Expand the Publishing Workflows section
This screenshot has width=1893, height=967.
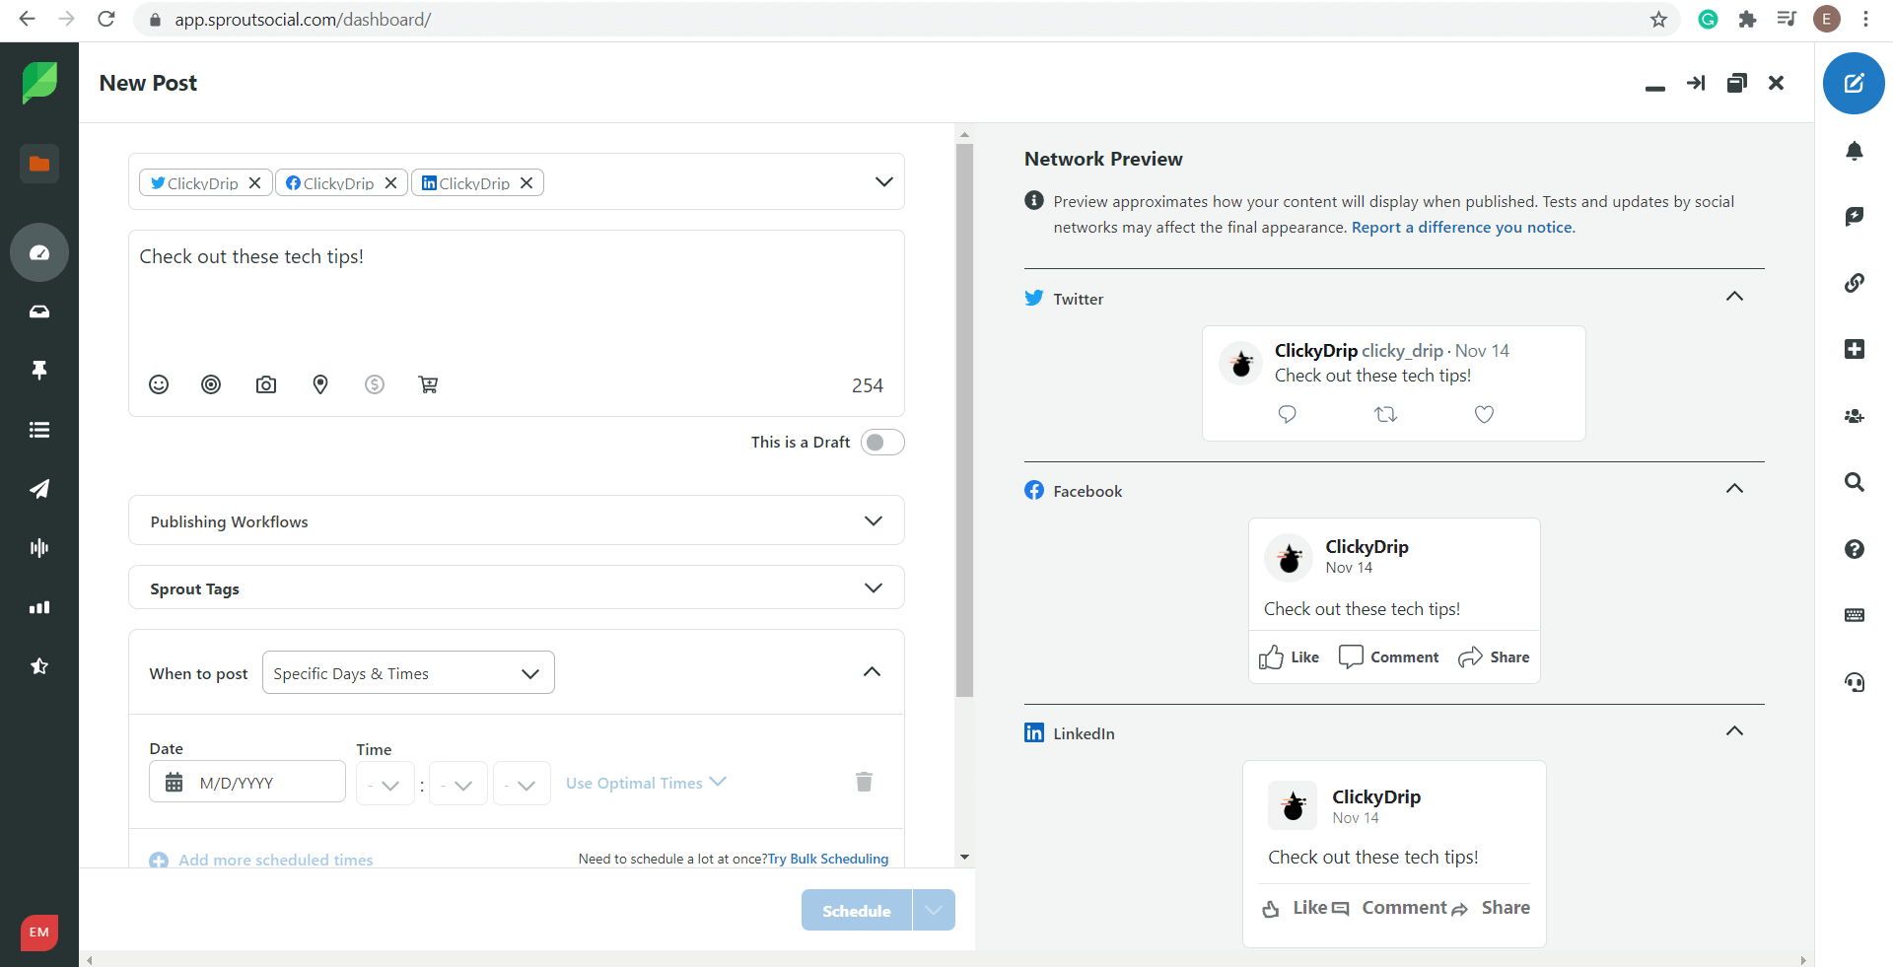[517, 520]
